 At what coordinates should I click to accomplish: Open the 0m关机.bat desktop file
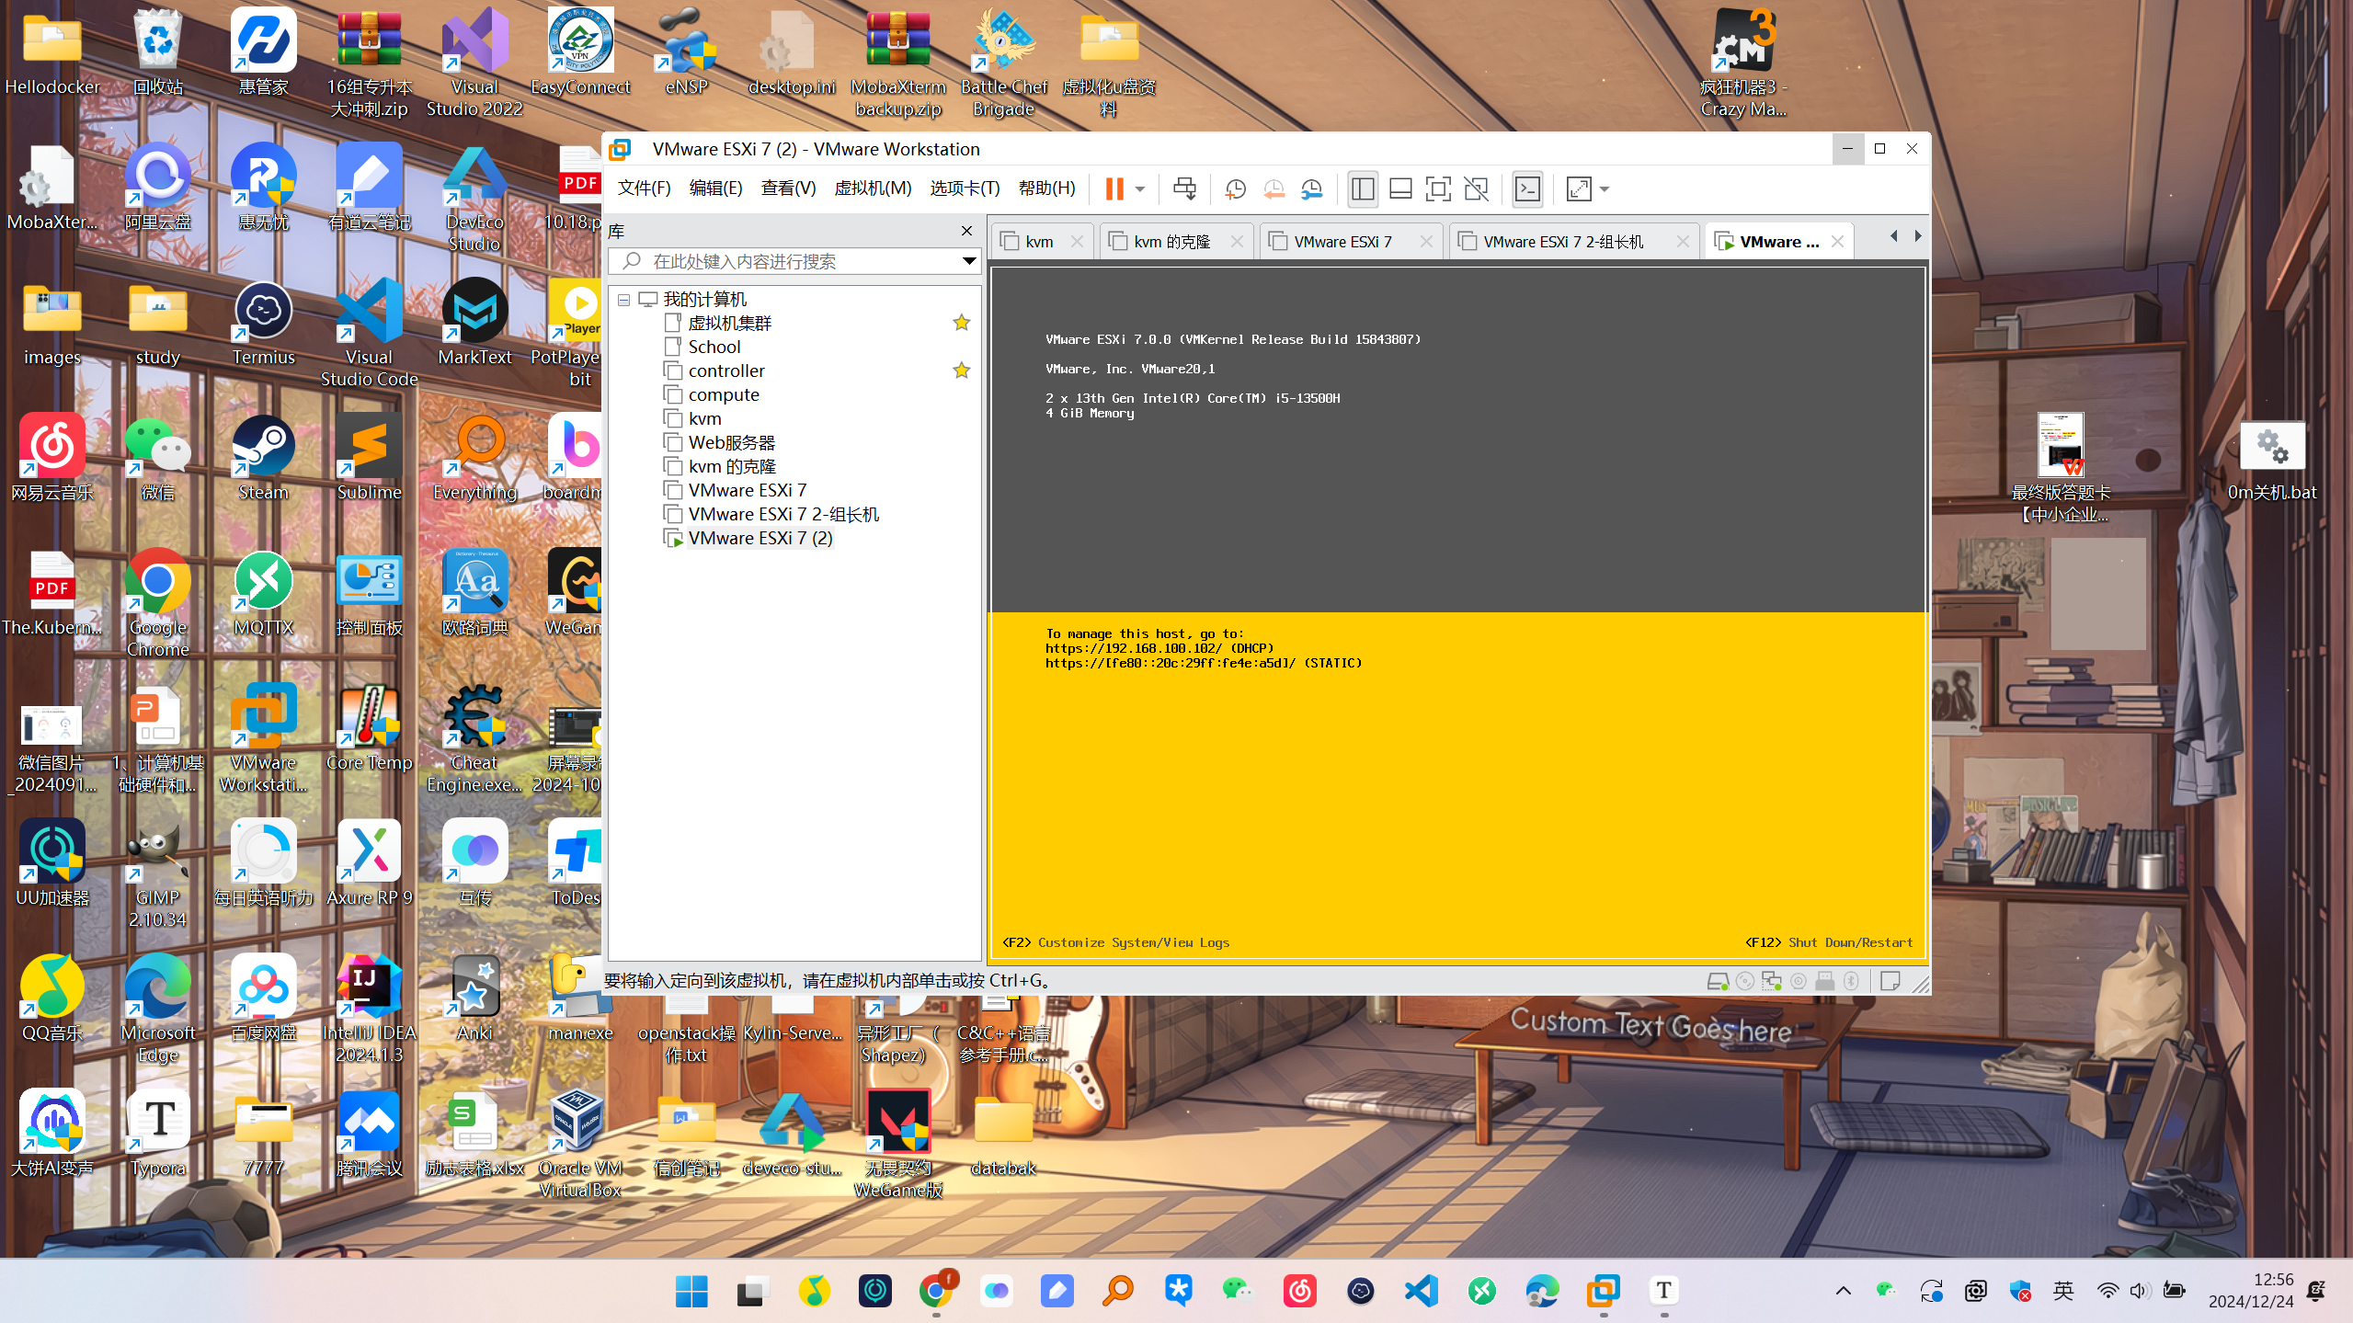click(x=2271, y=460)
